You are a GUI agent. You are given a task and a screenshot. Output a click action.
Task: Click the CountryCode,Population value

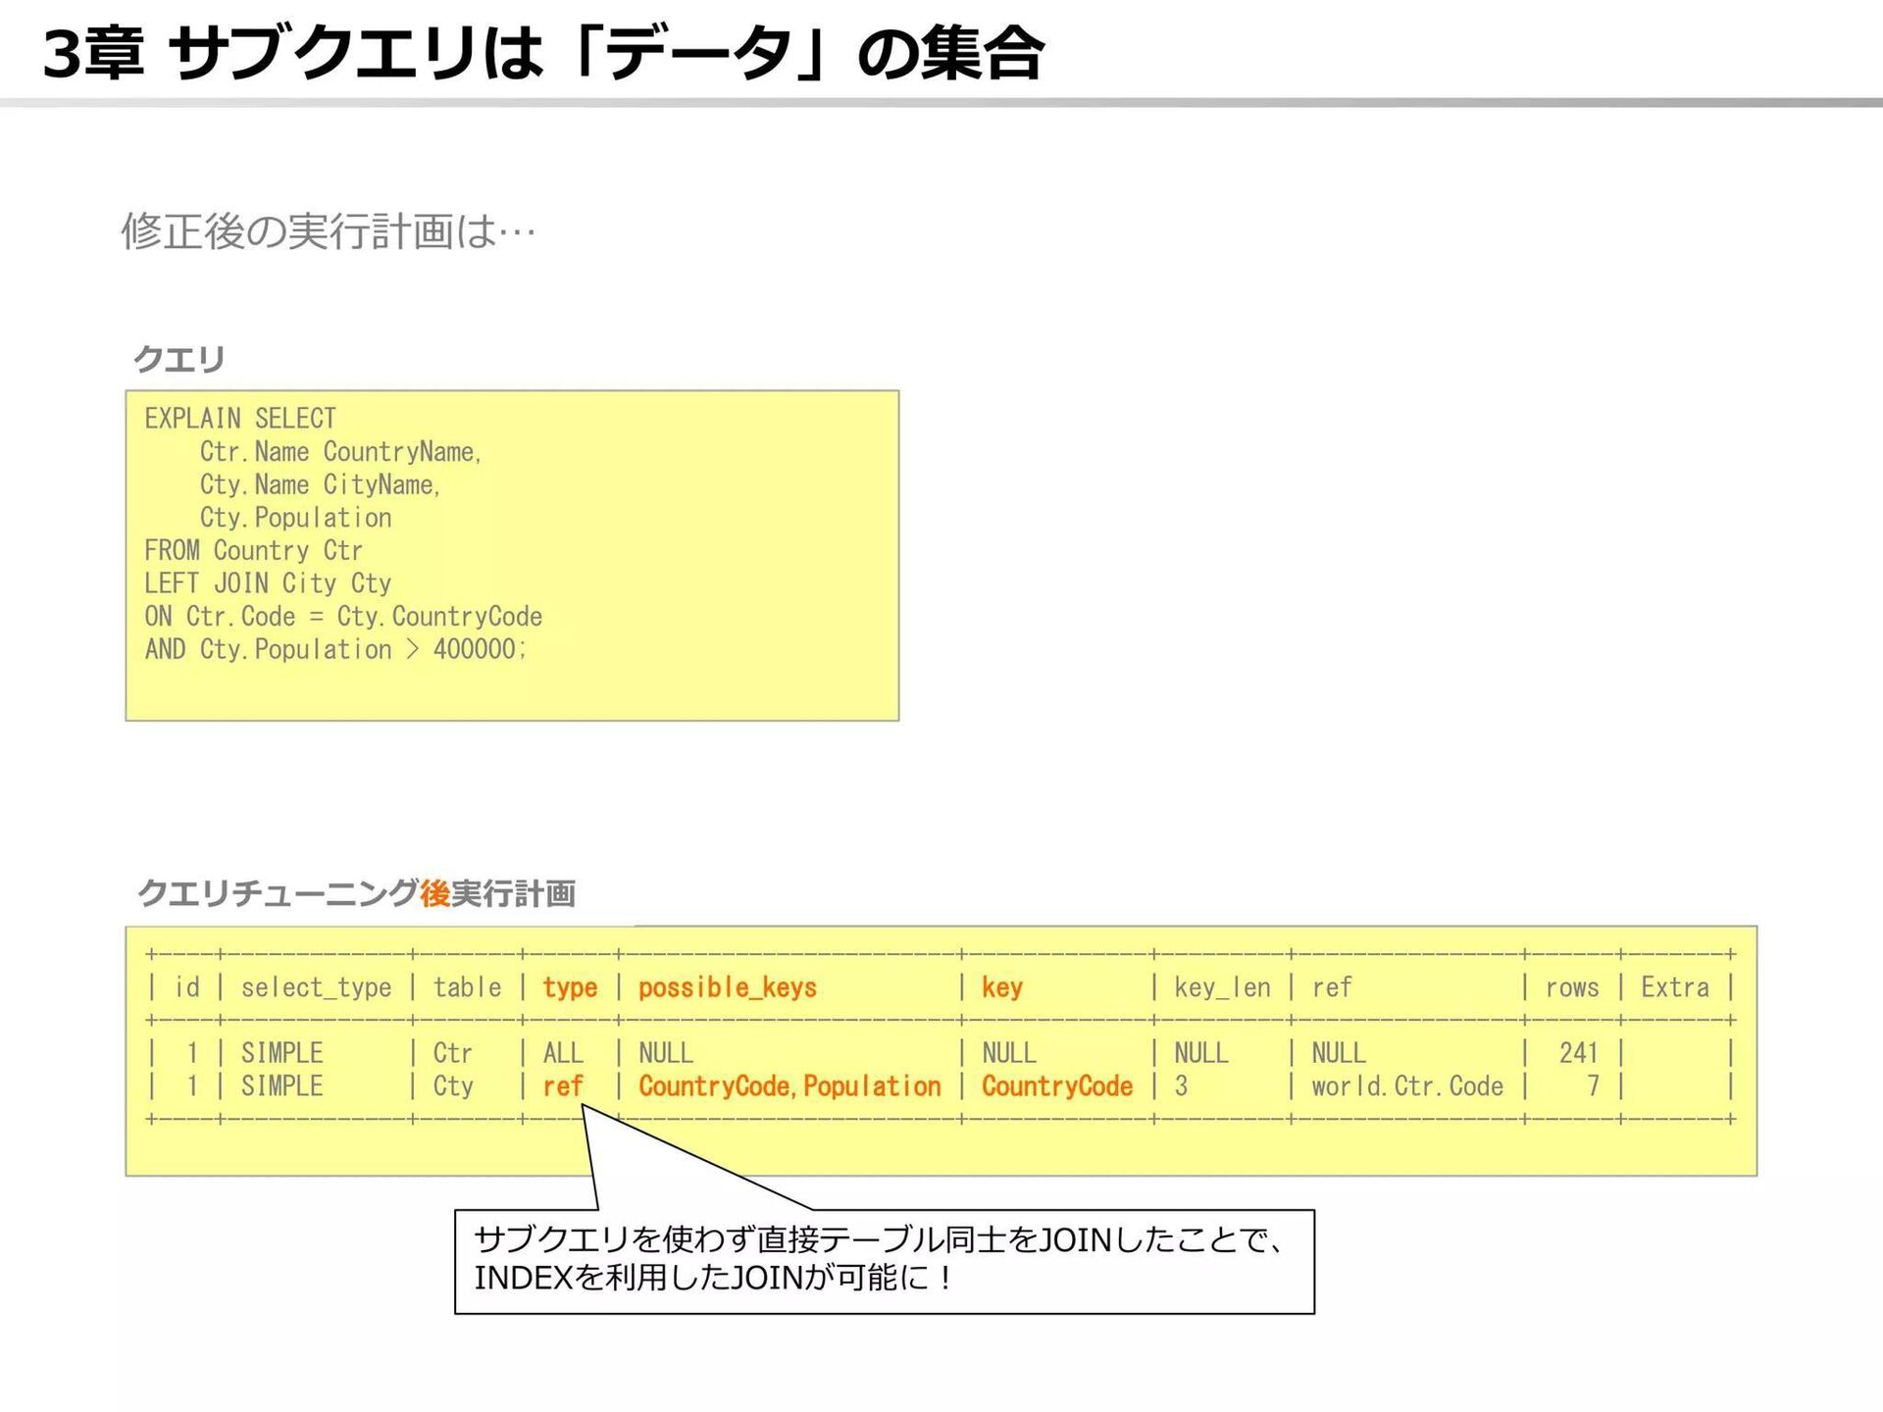pyautogui.click(x=789, y=1086)
